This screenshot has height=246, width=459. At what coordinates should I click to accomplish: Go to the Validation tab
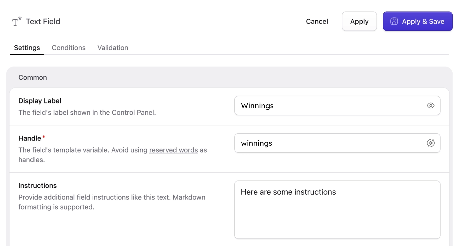click(x=113, y=48)
